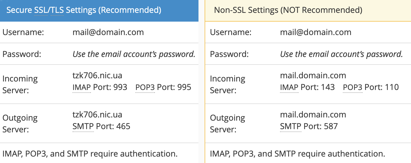Click the password note in the secure settings
Image resolution: width=411 pixels, height=163 pixels.
coord(134,54)
